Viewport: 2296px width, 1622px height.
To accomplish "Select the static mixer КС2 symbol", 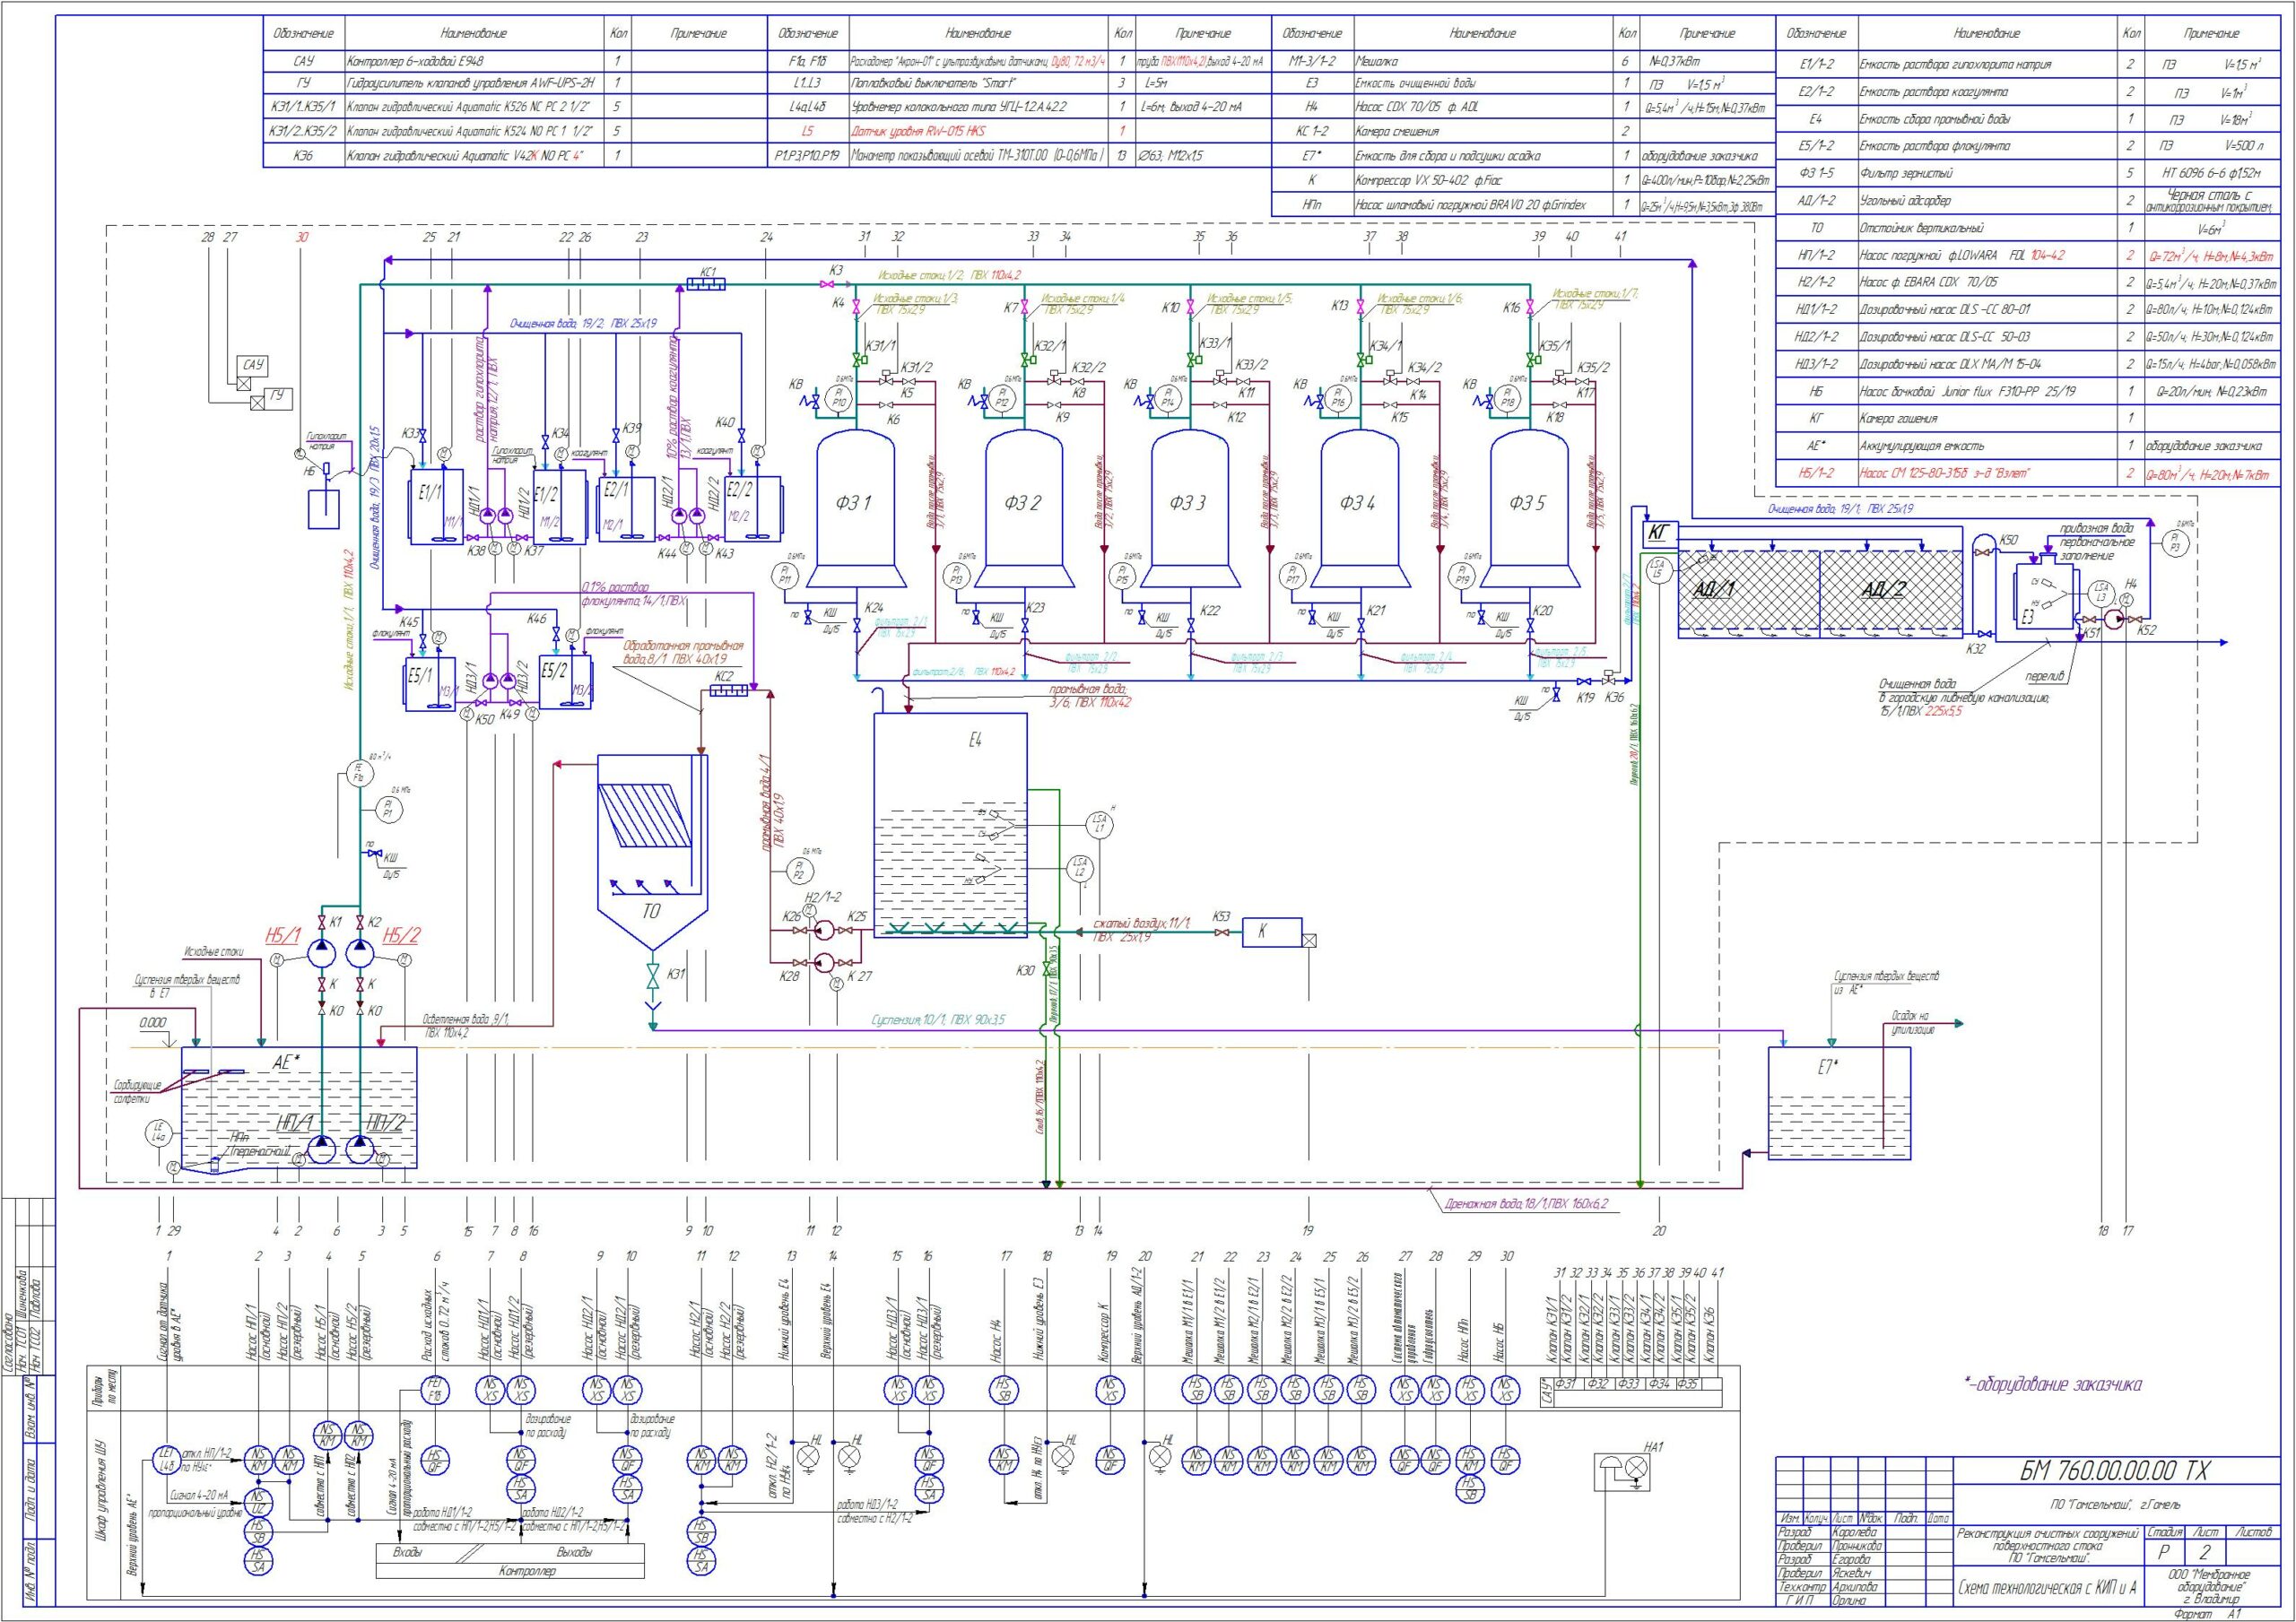I will [x=727, y=690].
